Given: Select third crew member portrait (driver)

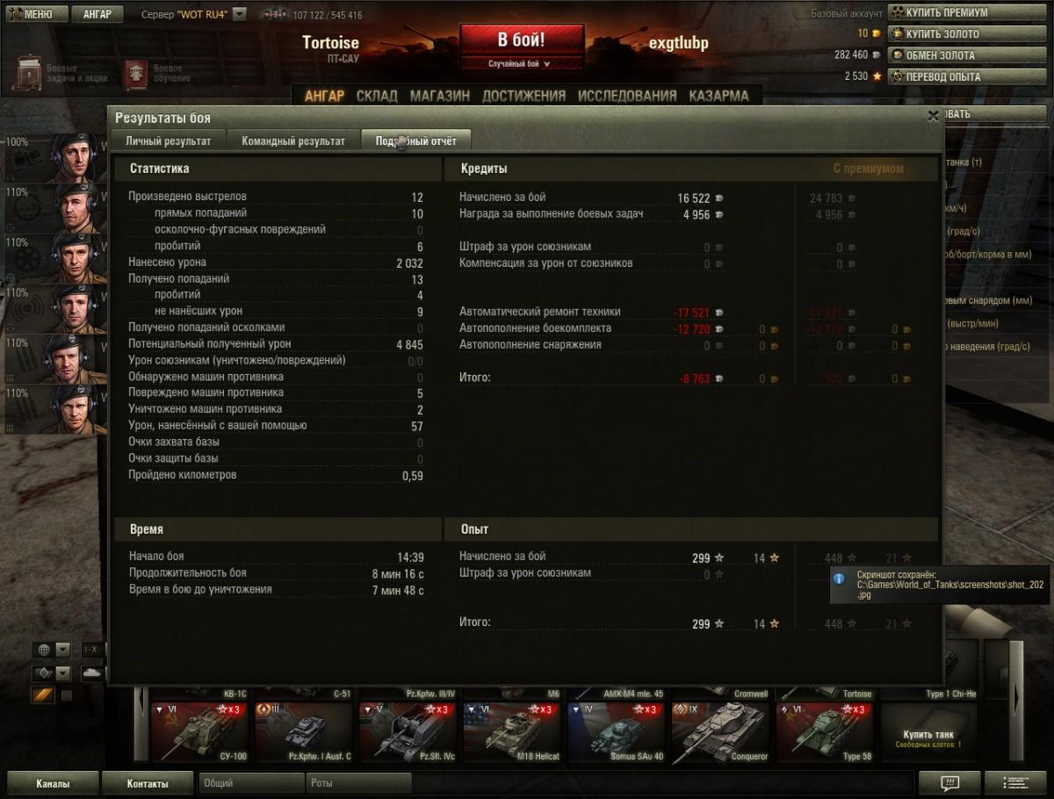Looking at the screenshot, I should pos(75,258).
